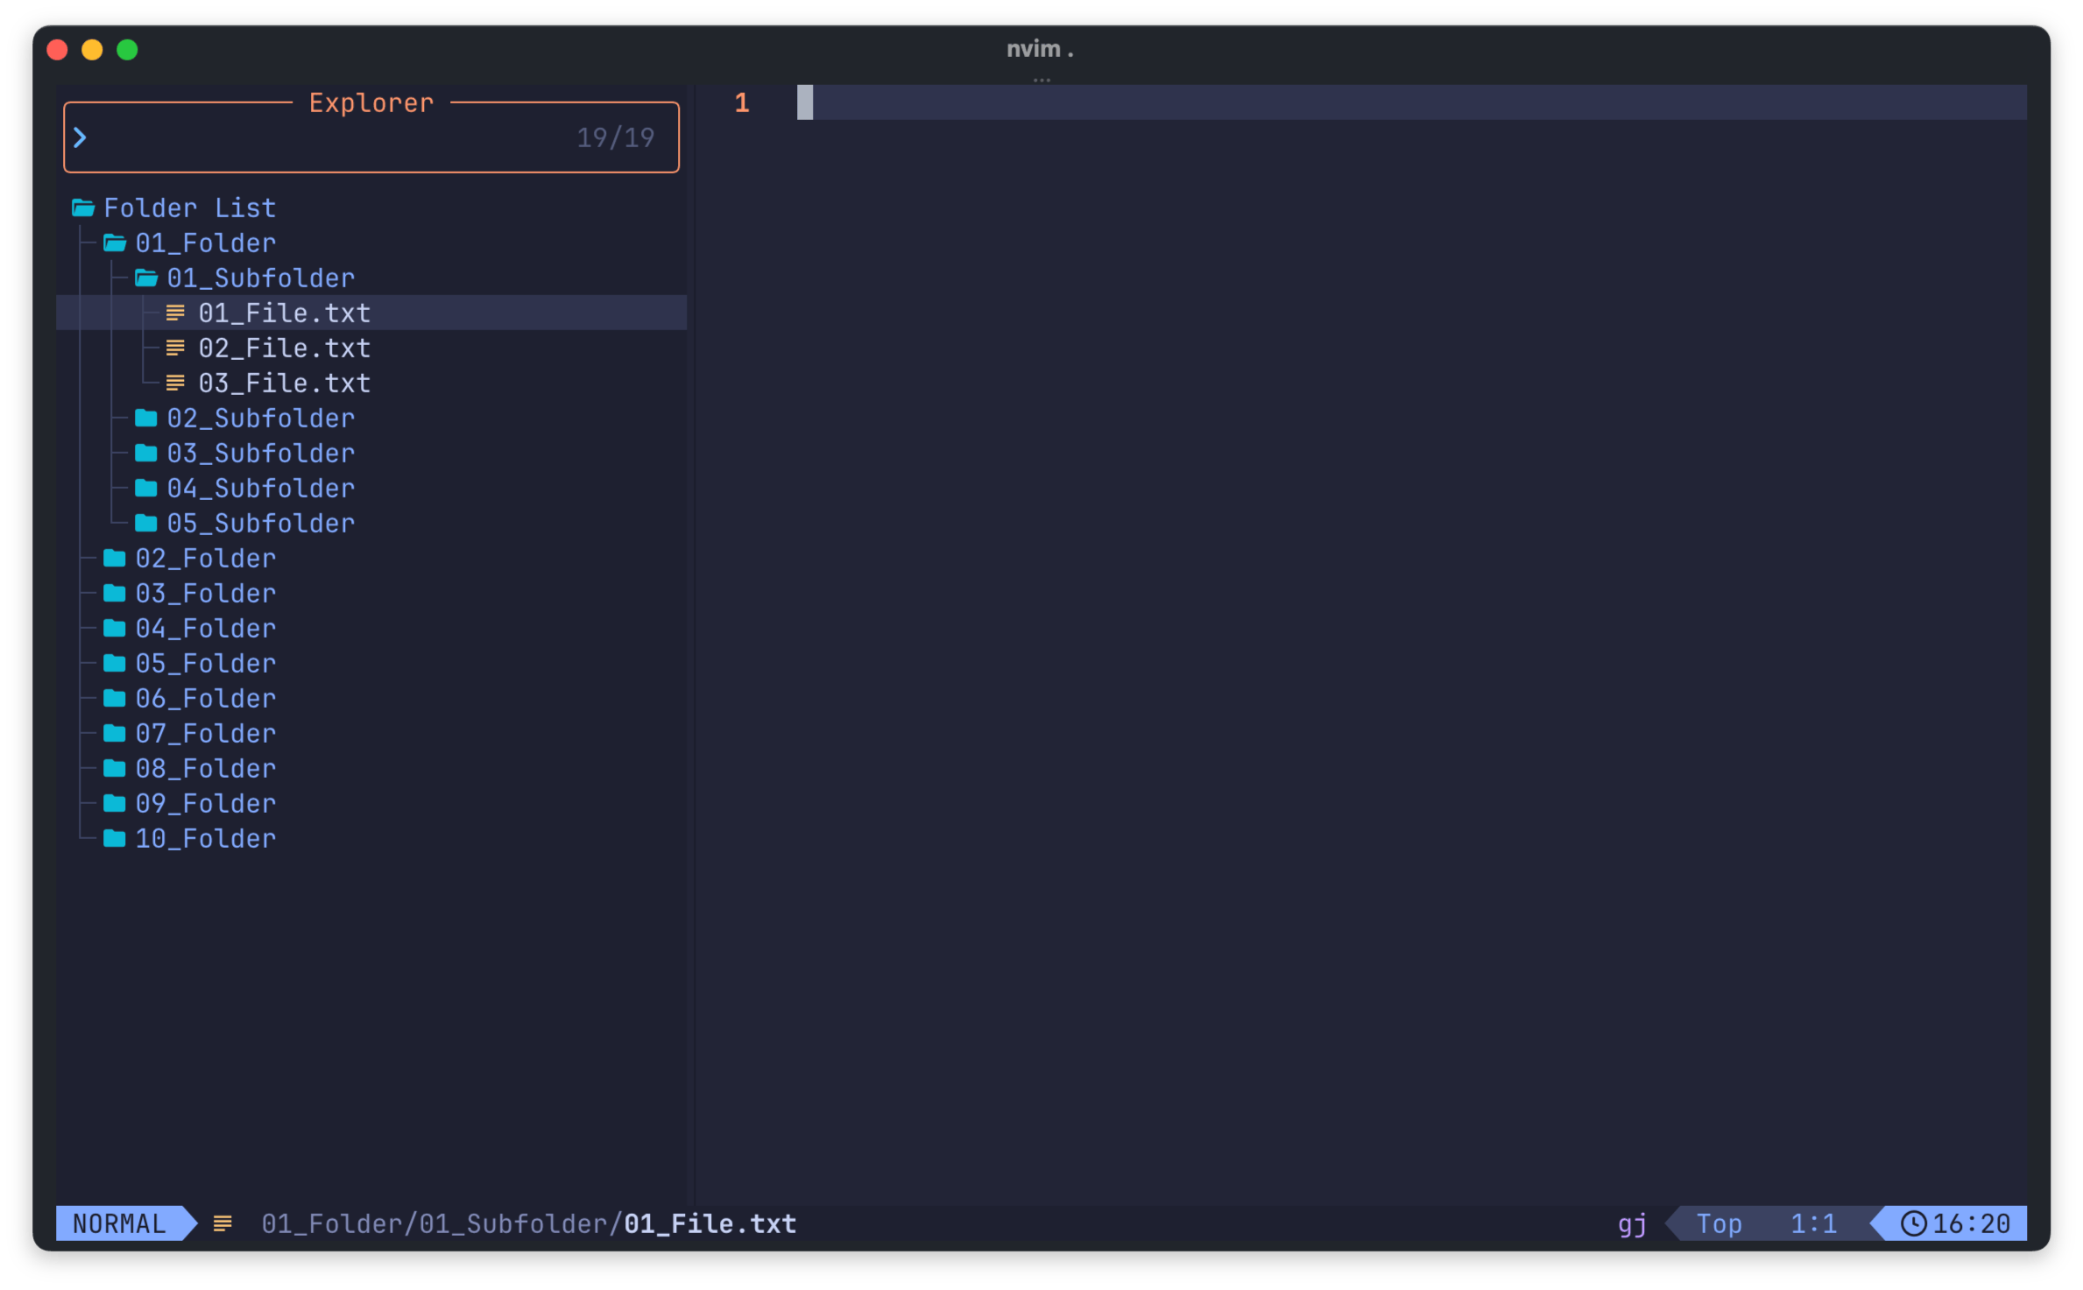Click the Top scroll position indicator
Image resolution: width=2083 pixels, height=1290 pixels.
click(1719, 1223)
